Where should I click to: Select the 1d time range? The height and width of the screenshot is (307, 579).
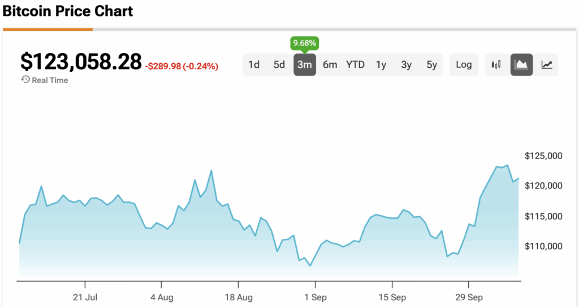click(x=254, y=65)
